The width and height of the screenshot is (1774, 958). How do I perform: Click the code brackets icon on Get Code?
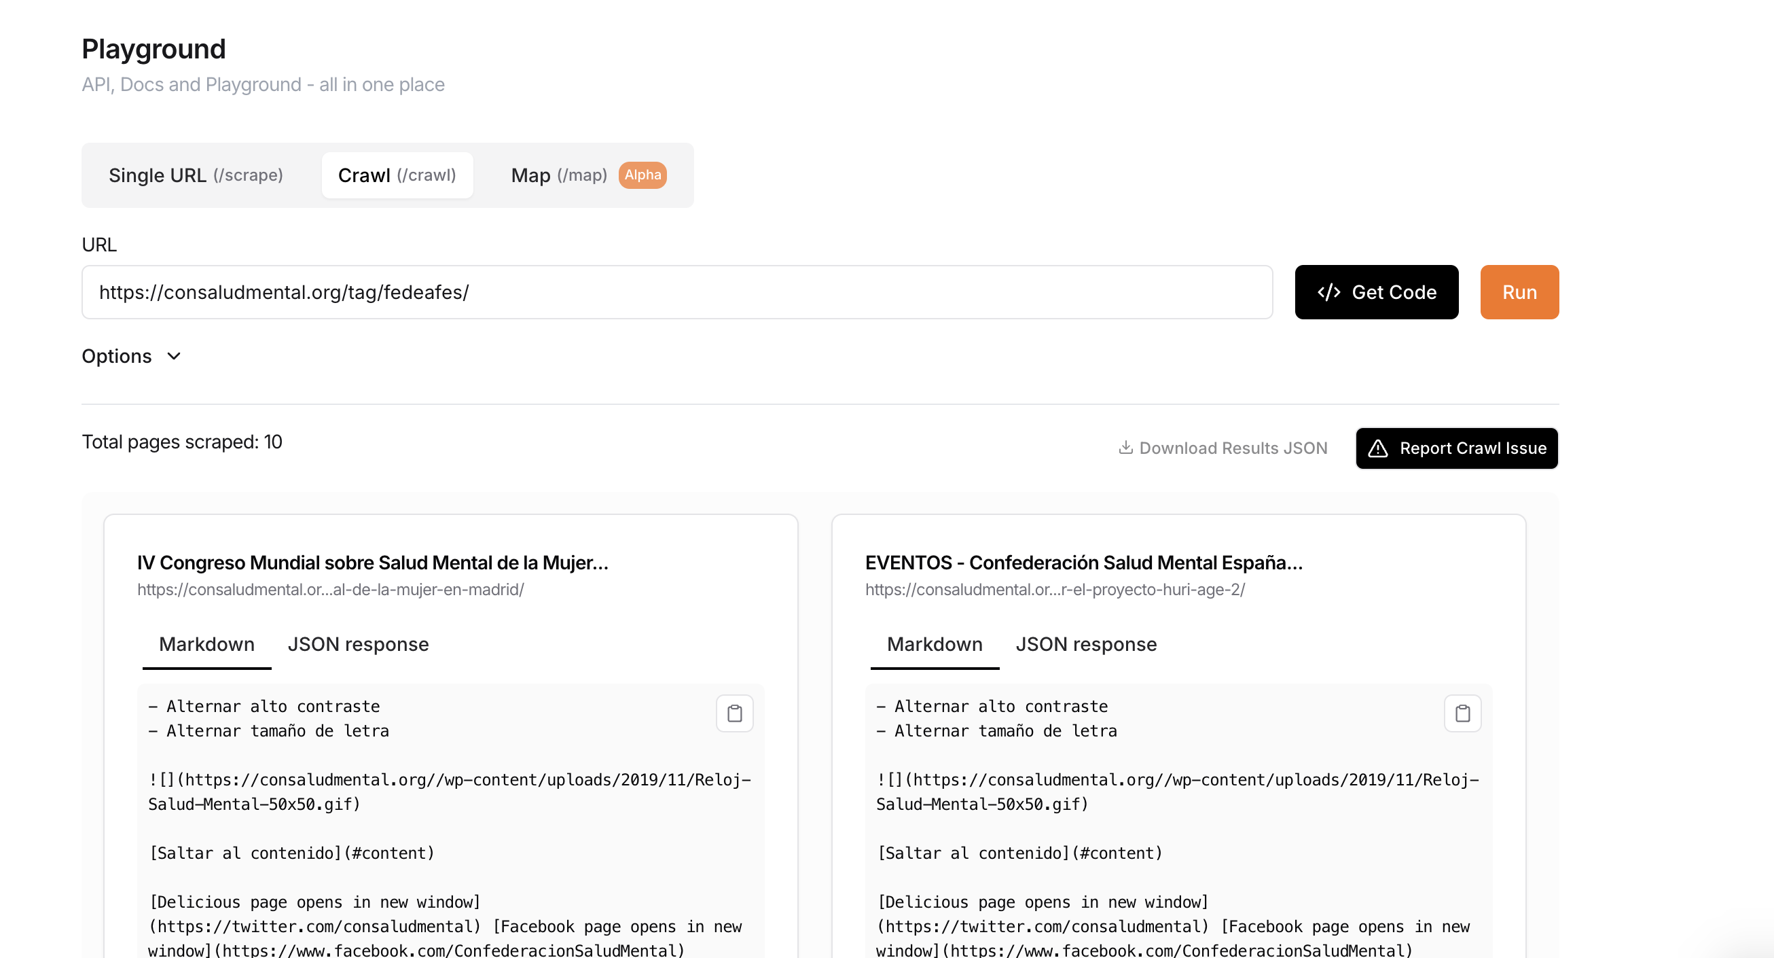point(1328,292)
